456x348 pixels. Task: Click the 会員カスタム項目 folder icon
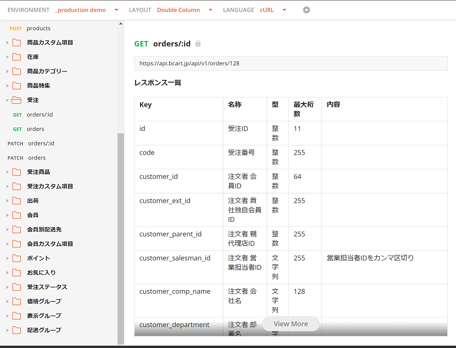coord(16,244)
